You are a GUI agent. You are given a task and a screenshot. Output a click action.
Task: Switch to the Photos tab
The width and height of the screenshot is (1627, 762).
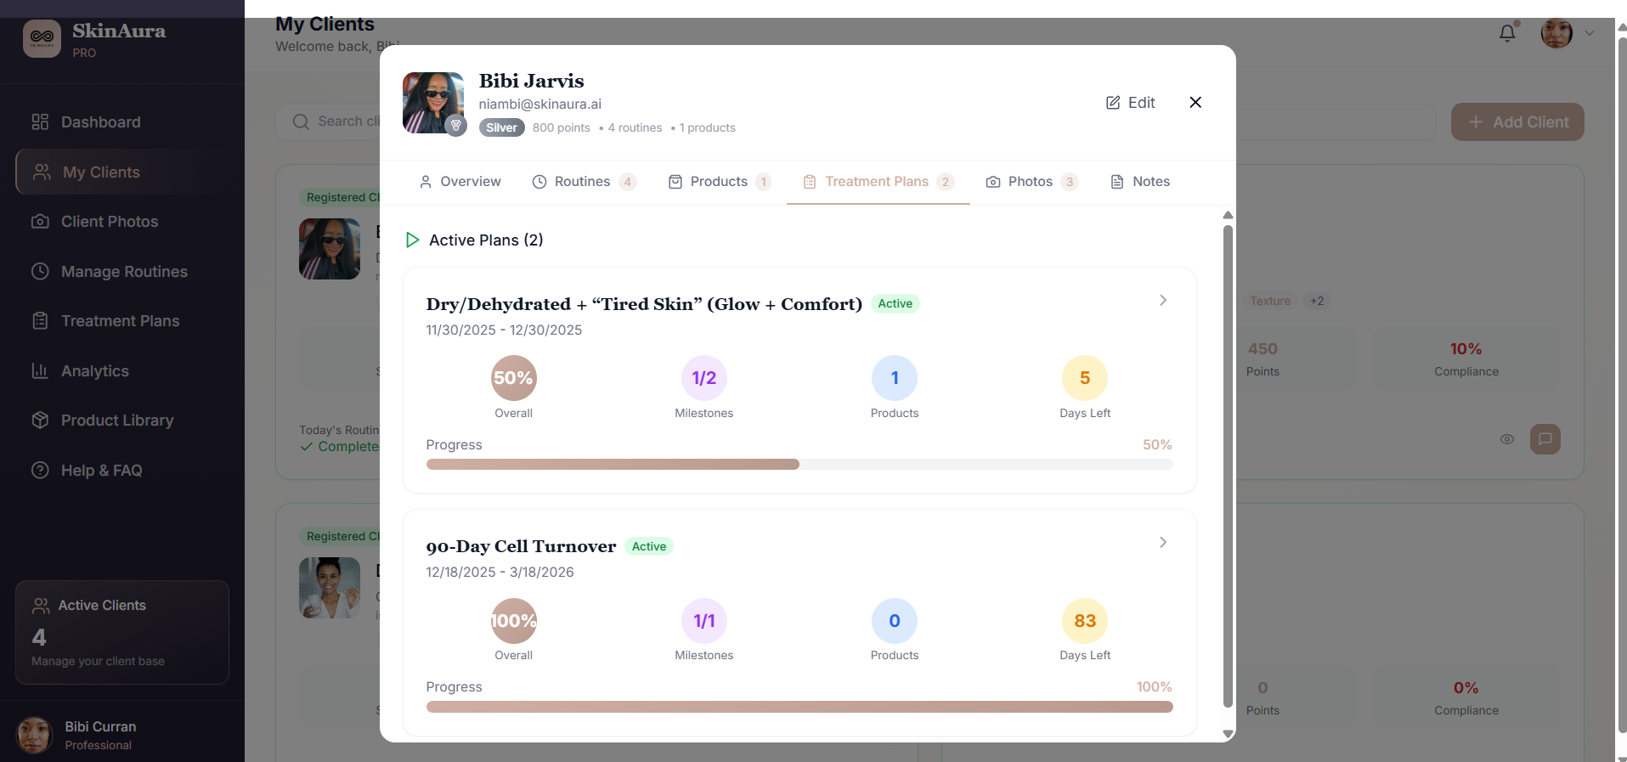(x=1030, y=182)
